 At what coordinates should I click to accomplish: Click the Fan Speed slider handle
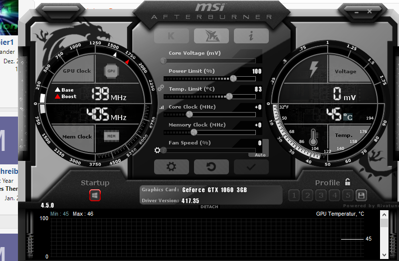(164, 150)
